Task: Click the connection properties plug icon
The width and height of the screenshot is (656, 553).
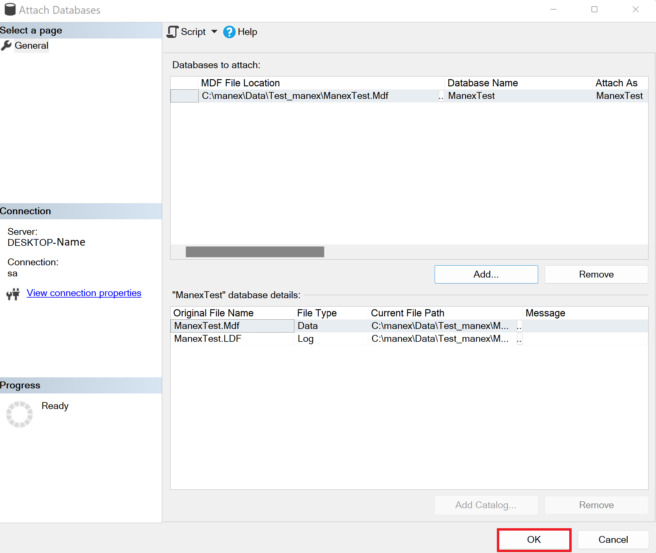Action: point(13,294)
